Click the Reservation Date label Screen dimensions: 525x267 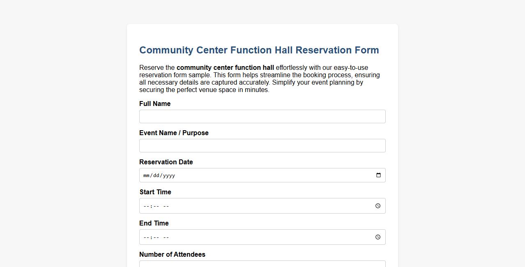[x=166, y=162]
